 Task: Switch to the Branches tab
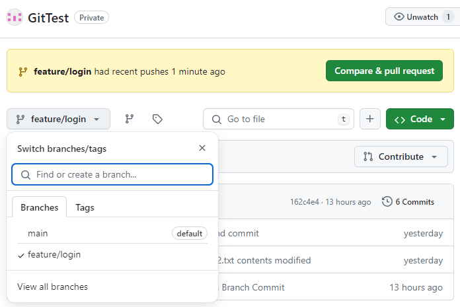click(40, 207)
